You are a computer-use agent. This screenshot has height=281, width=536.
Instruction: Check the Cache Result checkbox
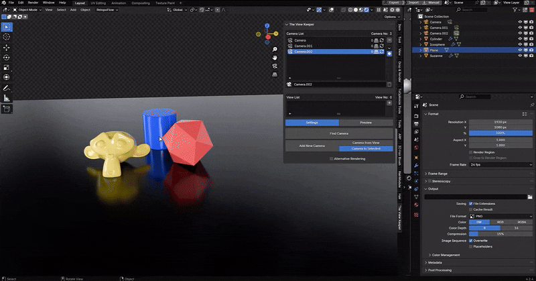(471, 209)
